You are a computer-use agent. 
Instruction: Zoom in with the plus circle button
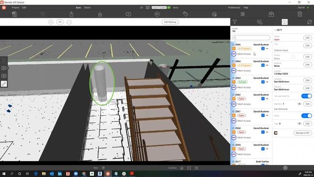pos(51,22)
